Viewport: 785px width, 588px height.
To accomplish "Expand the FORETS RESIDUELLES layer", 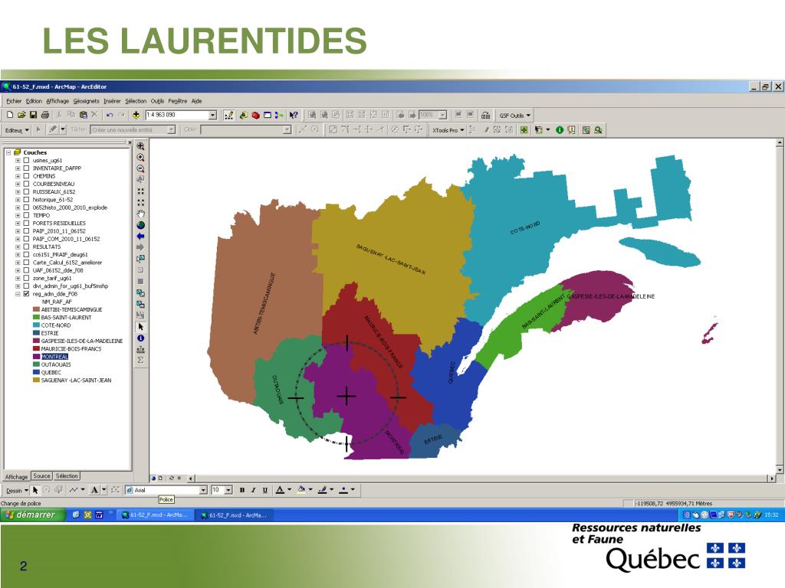I will (18, 224).
